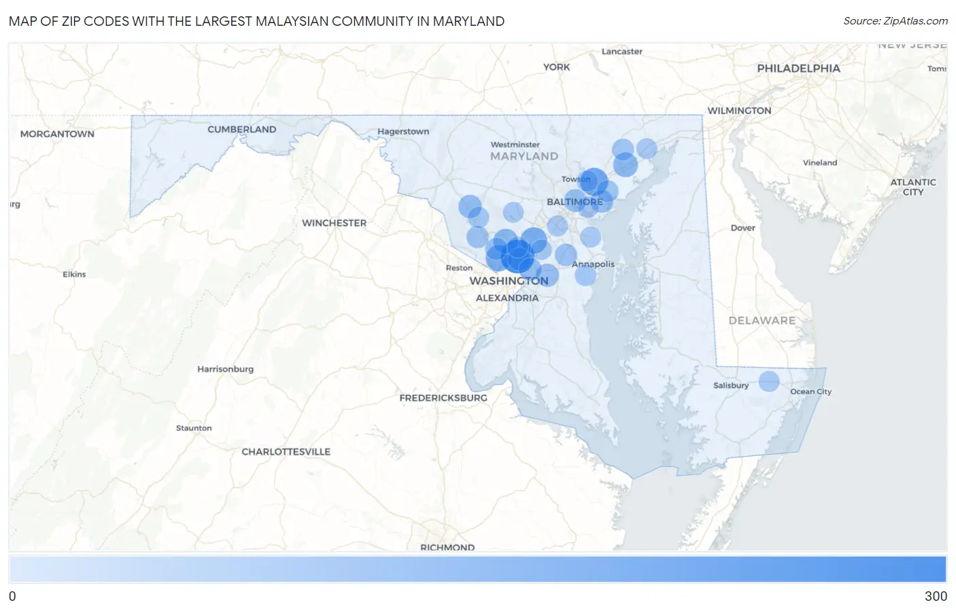Click the Salisbury area data bubble

point(769,381)
